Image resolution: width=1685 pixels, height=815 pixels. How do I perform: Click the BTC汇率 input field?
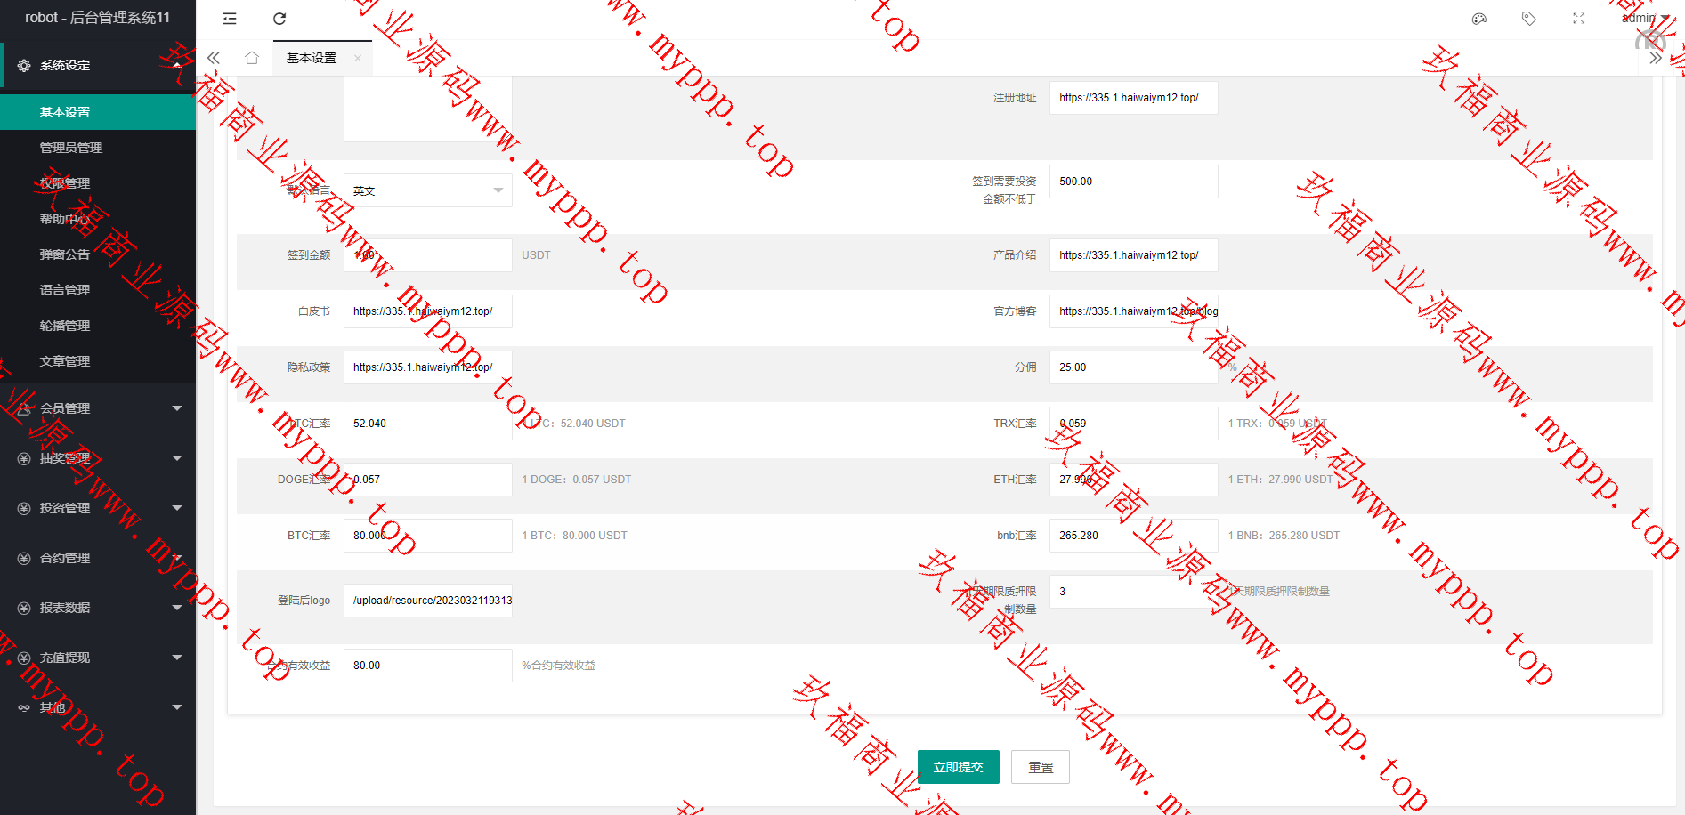coord(427,536)
